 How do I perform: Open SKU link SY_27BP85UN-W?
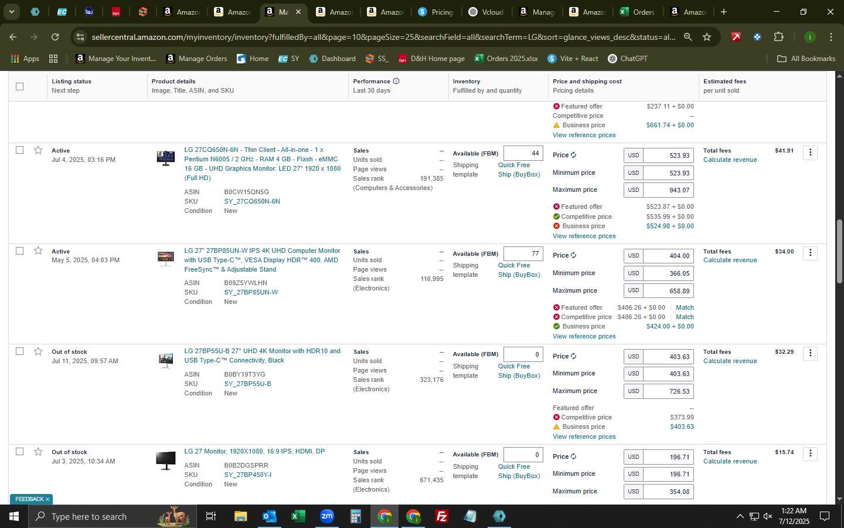pos(251,292)
